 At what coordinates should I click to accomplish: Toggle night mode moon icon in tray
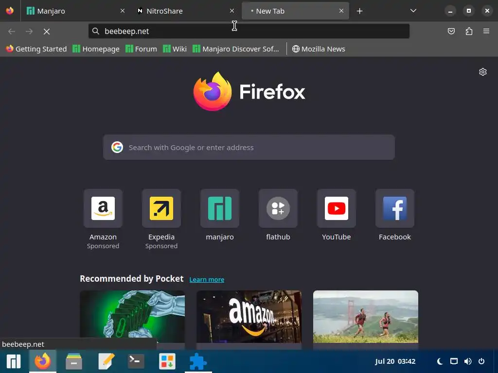[440, 361]
